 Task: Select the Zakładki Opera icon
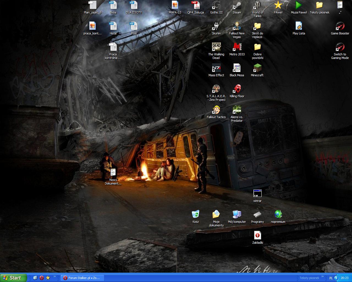click(257, 235)
